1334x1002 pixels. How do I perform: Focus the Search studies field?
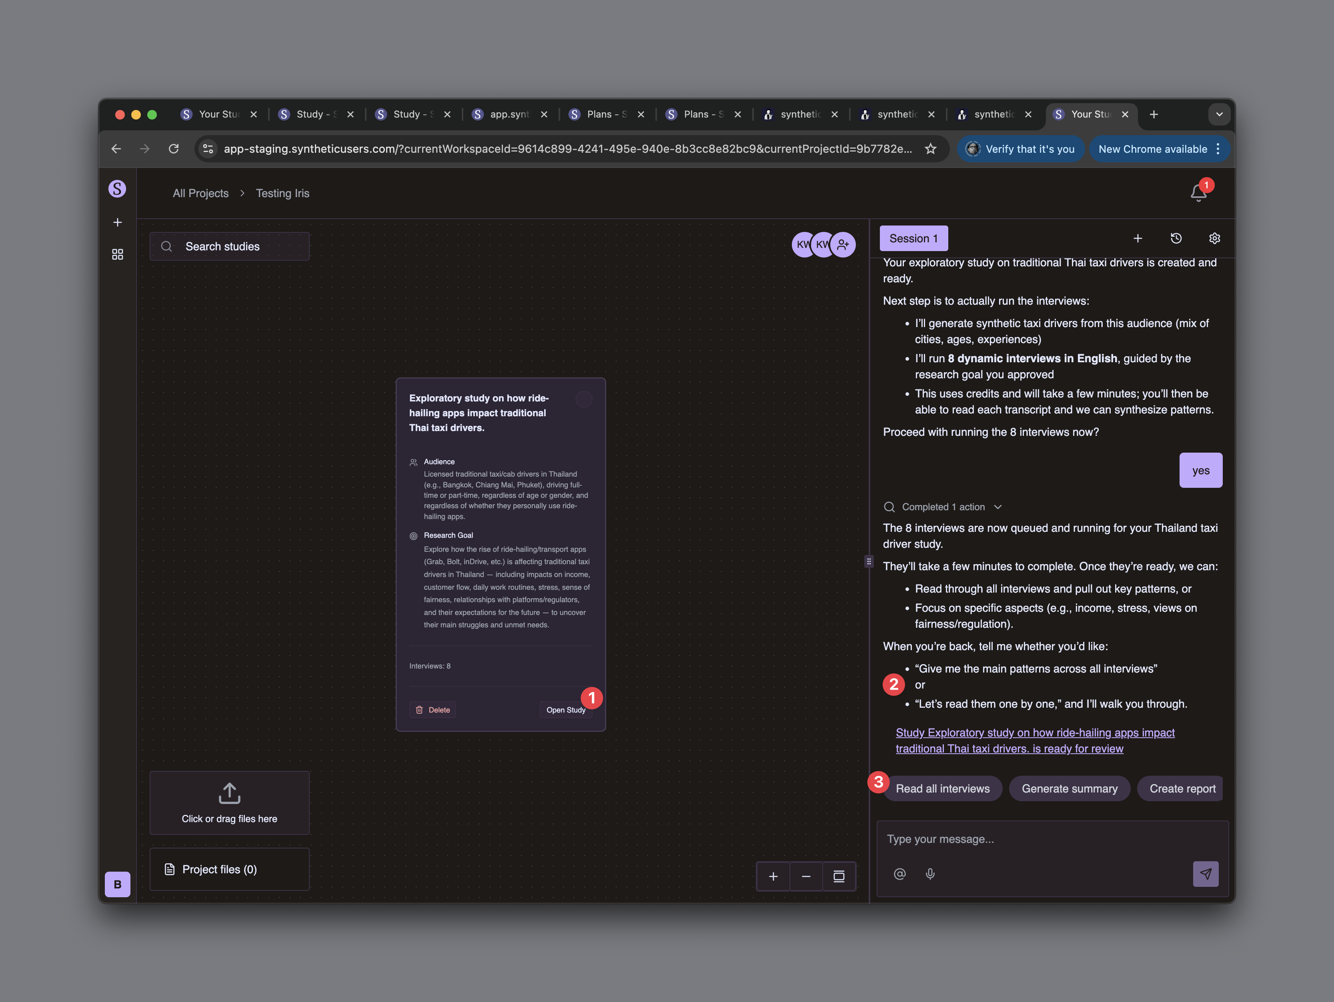(230, 246)
